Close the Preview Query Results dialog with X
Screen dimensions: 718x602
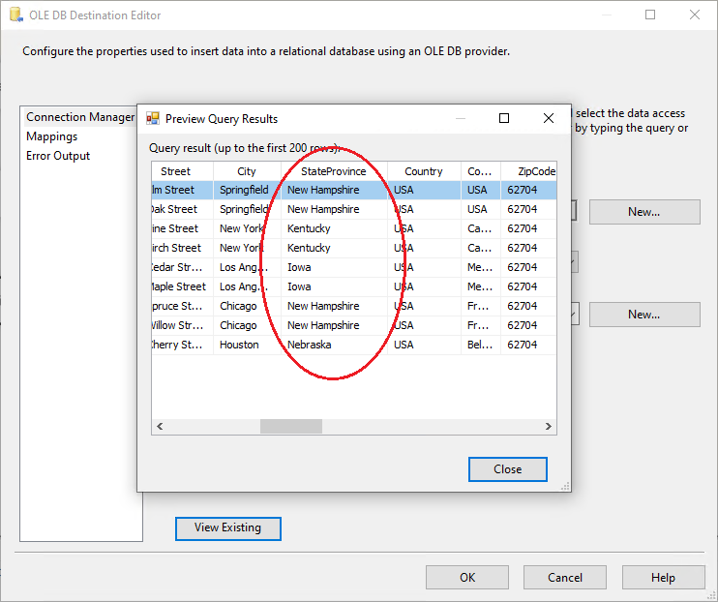[x=549, y=119]
